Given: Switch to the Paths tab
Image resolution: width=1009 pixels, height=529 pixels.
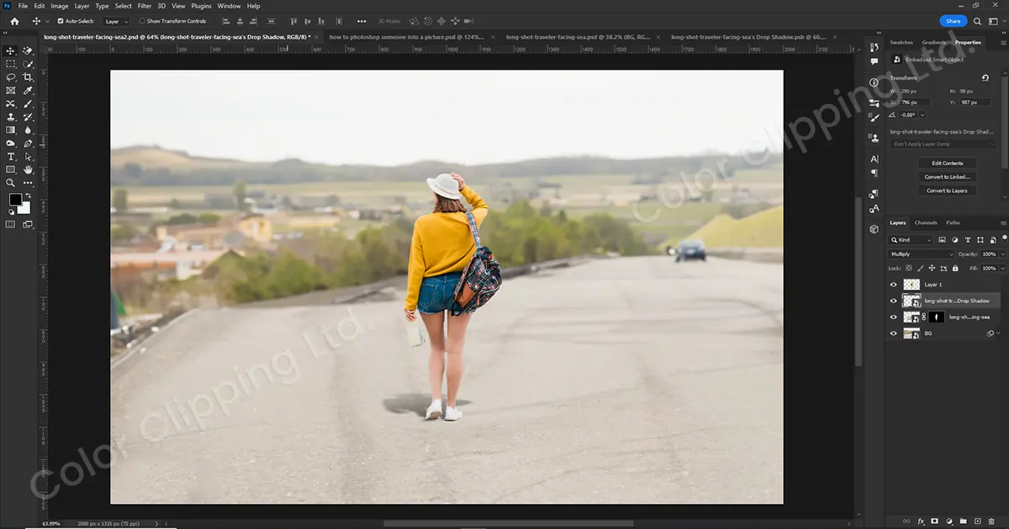Looking at the screenshot, I should (x=953, y=223).
